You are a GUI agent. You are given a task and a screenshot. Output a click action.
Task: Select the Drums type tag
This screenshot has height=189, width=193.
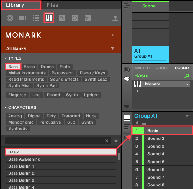pyautogui.click(x=47, y=67)
